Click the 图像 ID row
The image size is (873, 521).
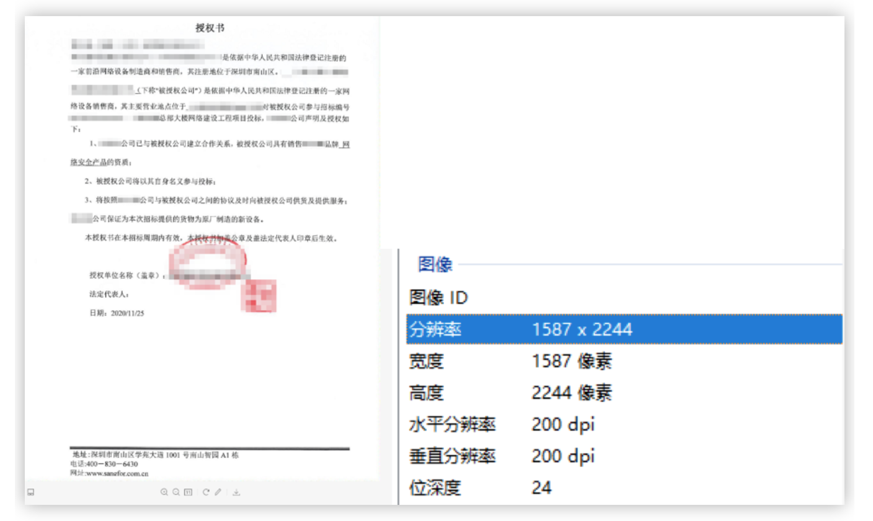624,298
